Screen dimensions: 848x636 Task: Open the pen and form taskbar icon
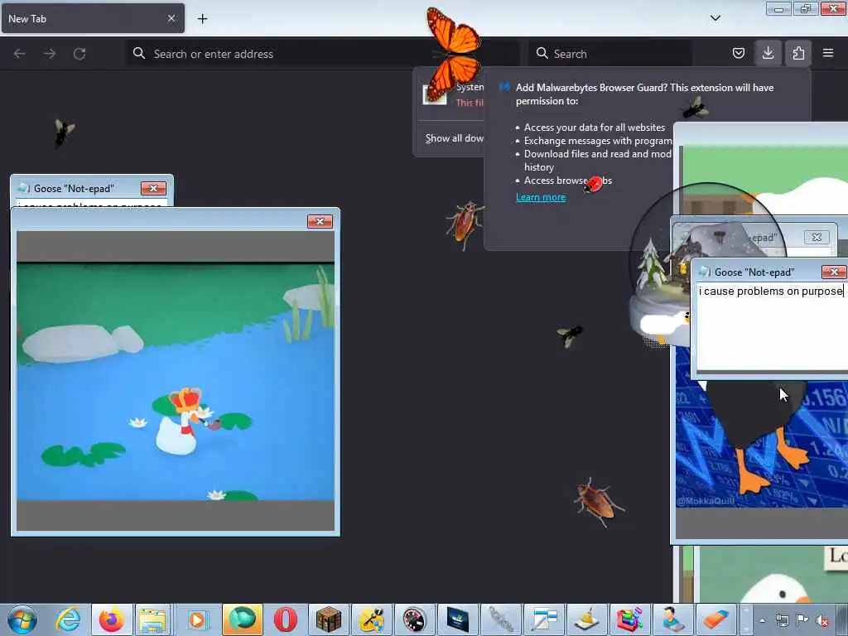[x=543, y=619]
